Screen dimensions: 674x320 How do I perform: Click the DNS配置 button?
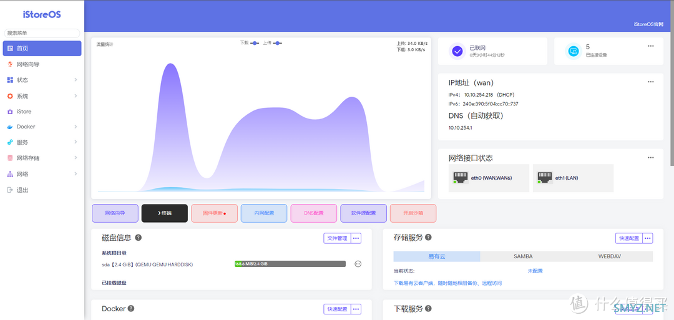pyautogui.click(x=314, y=213)
